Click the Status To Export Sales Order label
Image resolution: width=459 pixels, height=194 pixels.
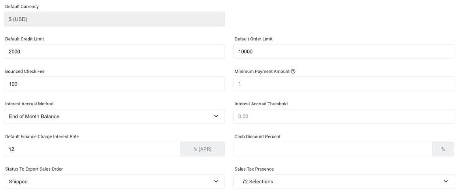(x=34, y=169)
